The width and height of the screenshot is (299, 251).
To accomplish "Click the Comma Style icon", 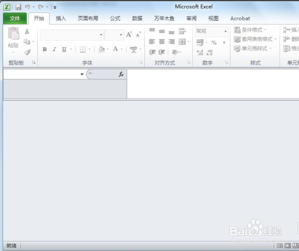I will (x=224, y=42).
